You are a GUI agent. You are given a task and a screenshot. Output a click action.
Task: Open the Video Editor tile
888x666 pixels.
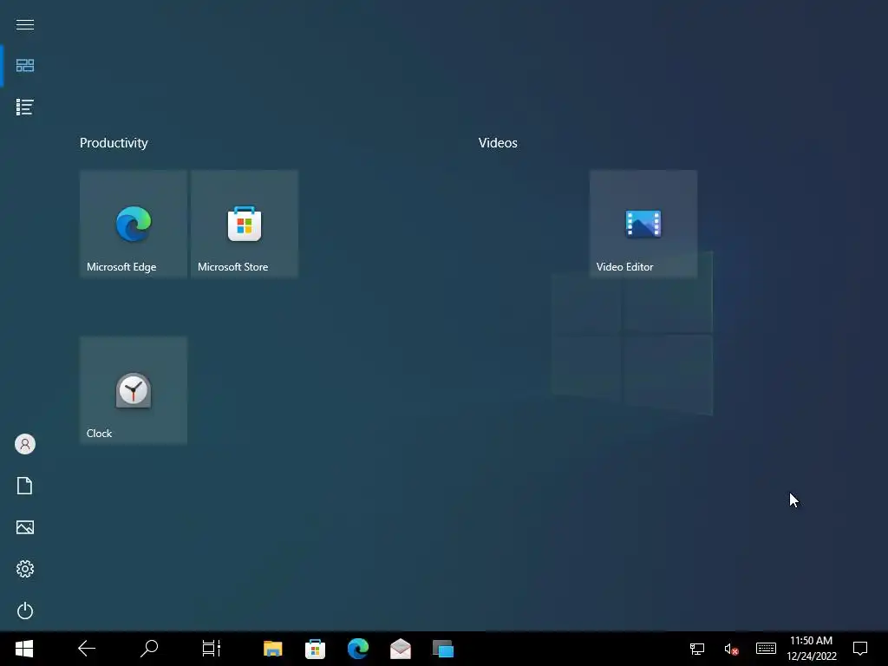tap(643, 224)
